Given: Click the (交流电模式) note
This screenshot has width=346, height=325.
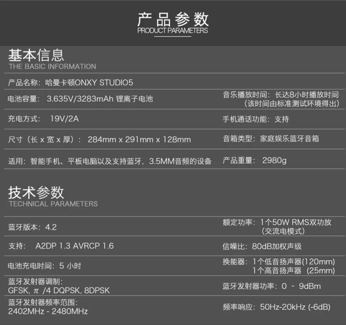Looking at the screenshot, I should (283, 231).
